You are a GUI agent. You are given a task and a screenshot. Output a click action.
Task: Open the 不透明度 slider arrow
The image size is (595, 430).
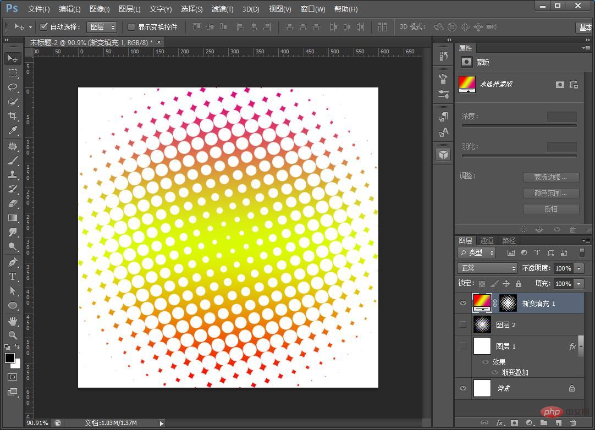point(579,268)
